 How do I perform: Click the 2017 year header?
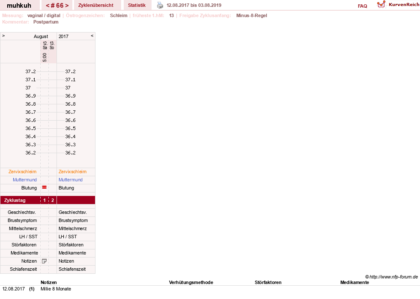[x=63, y=36]
